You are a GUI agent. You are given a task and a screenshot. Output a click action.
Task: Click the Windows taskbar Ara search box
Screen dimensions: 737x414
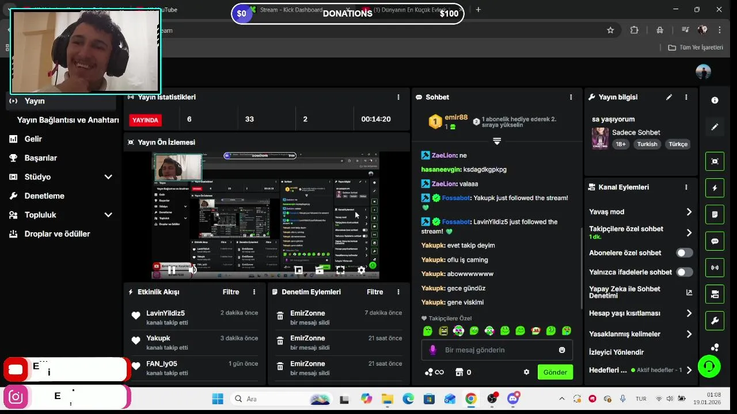[282, 398]
